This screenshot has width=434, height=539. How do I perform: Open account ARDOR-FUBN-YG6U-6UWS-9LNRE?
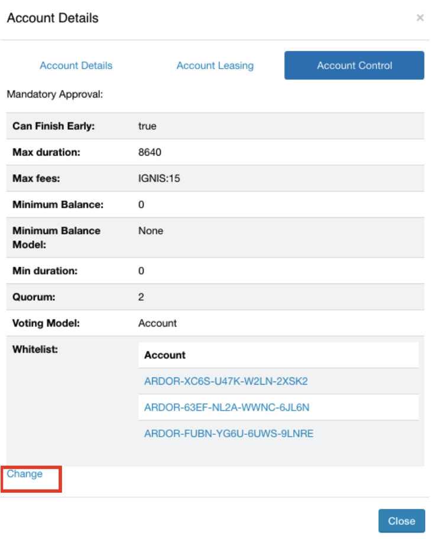click(228, 434)
